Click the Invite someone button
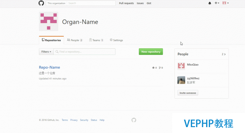Screen dimensions: 245x133 (188, 93)
